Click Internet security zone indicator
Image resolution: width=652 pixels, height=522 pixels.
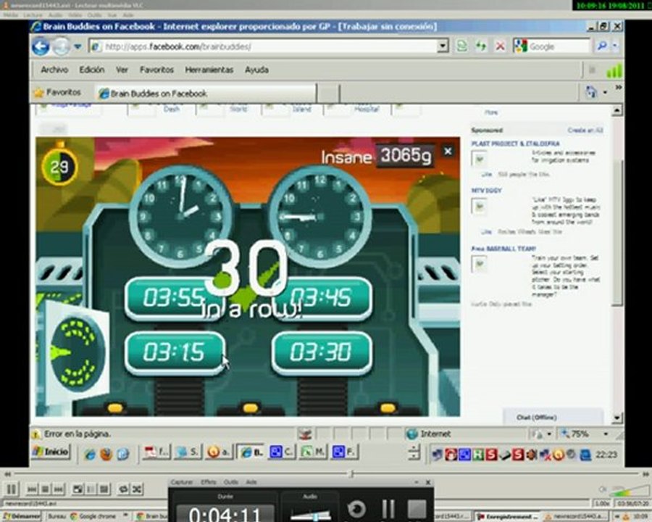click(429, 434)
